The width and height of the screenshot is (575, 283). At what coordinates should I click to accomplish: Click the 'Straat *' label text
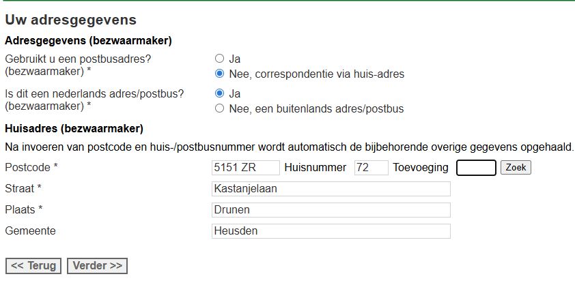pyautogui.click(x=23, y=189)
